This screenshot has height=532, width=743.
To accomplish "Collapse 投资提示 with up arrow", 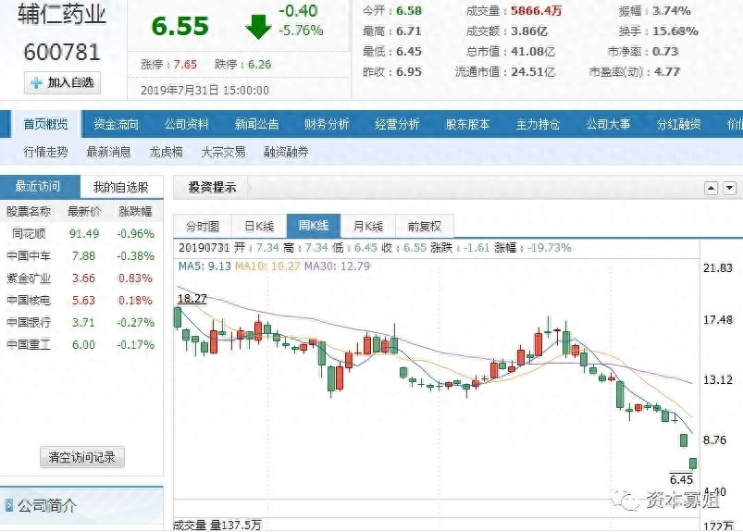I will pyautogui.click(x=711, y=188).
